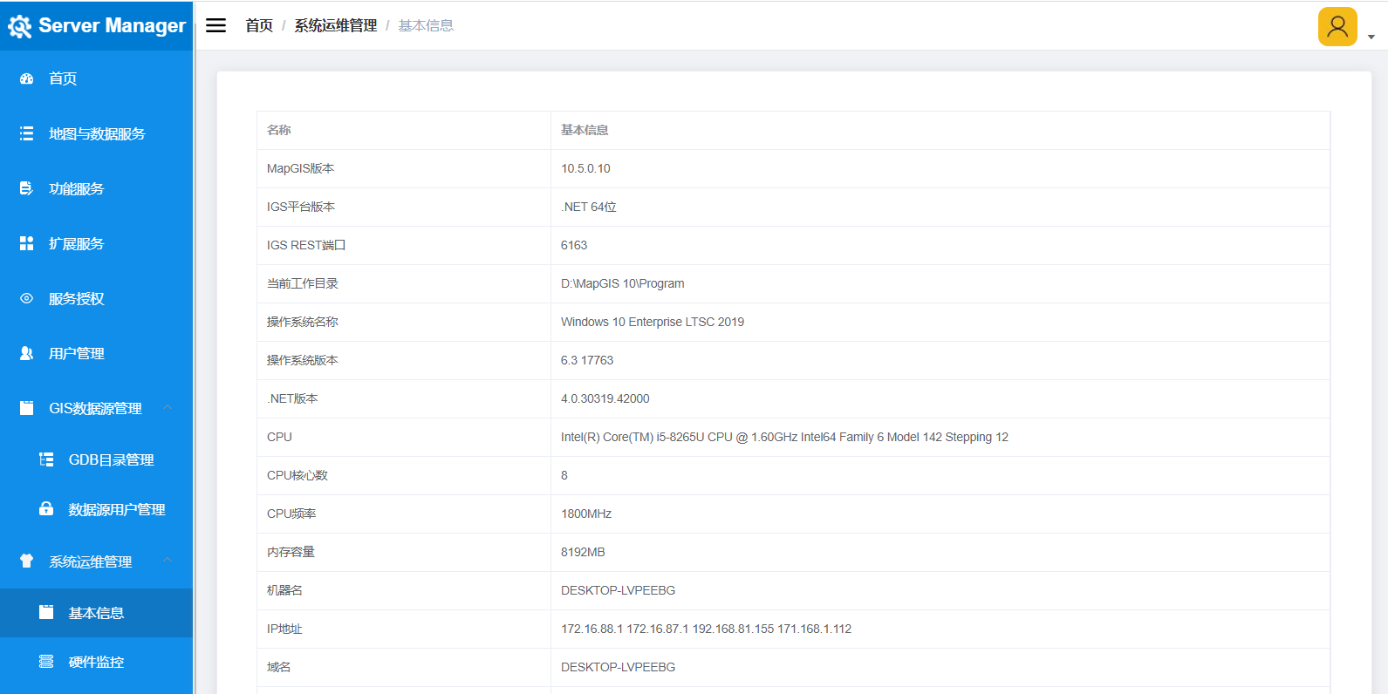Select the GDB目录管理 submenu entry
Screen dimensions: 1388x694
(x=96, y=459)
